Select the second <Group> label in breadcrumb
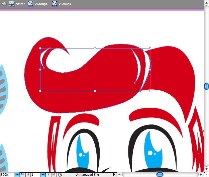Image resolution: width=209 pixels, height=177 pixels. [x=65, y=4]
